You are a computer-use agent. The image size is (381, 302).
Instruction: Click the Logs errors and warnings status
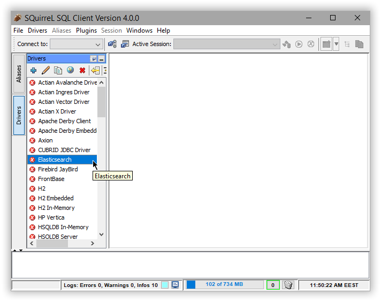tap(110, 285)
